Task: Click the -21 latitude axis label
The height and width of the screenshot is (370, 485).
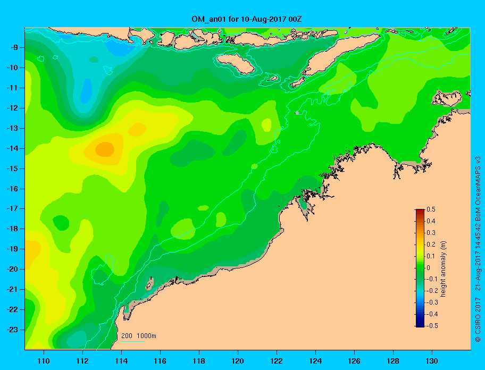Action: tap(12, 290)
